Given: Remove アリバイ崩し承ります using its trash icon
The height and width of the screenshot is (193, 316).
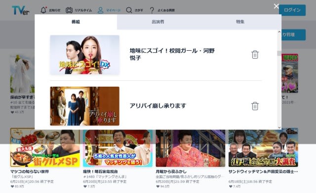Looking at the screenshot, I should pos(255,106).
